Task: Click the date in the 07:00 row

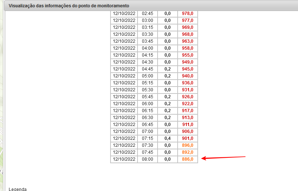Action: click(x=124, y=131)
